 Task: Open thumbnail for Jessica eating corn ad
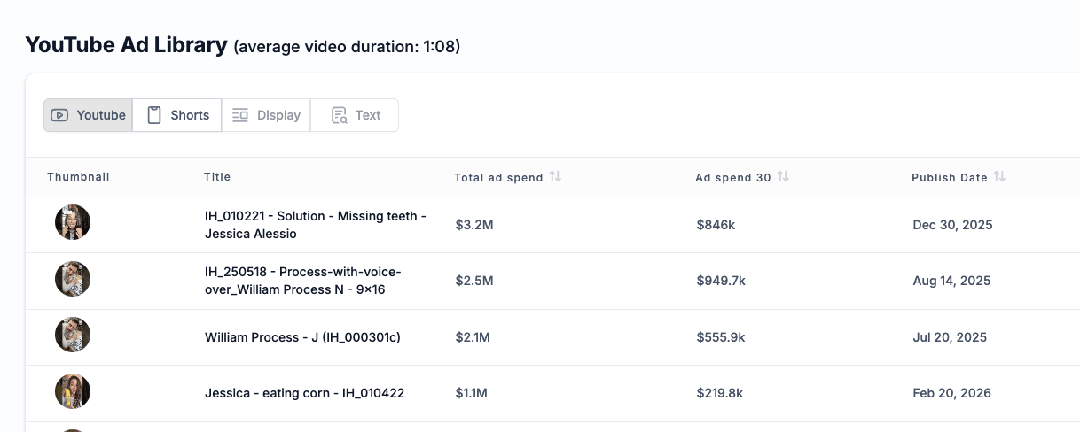coord(73,391)
